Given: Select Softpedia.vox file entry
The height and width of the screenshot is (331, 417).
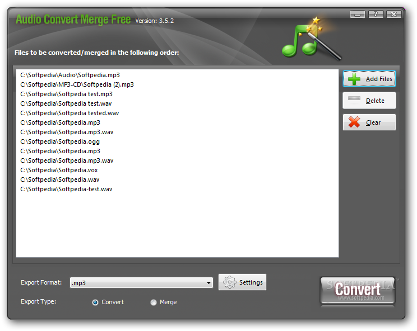Looking at the screenshot, I should (59, 170).
